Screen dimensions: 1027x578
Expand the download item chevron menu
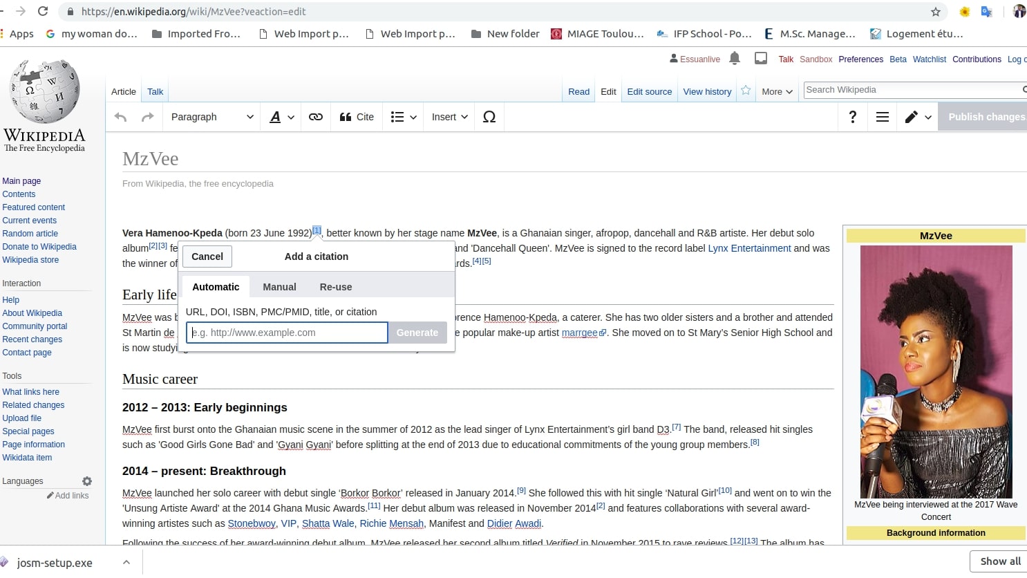click(126, 562)
